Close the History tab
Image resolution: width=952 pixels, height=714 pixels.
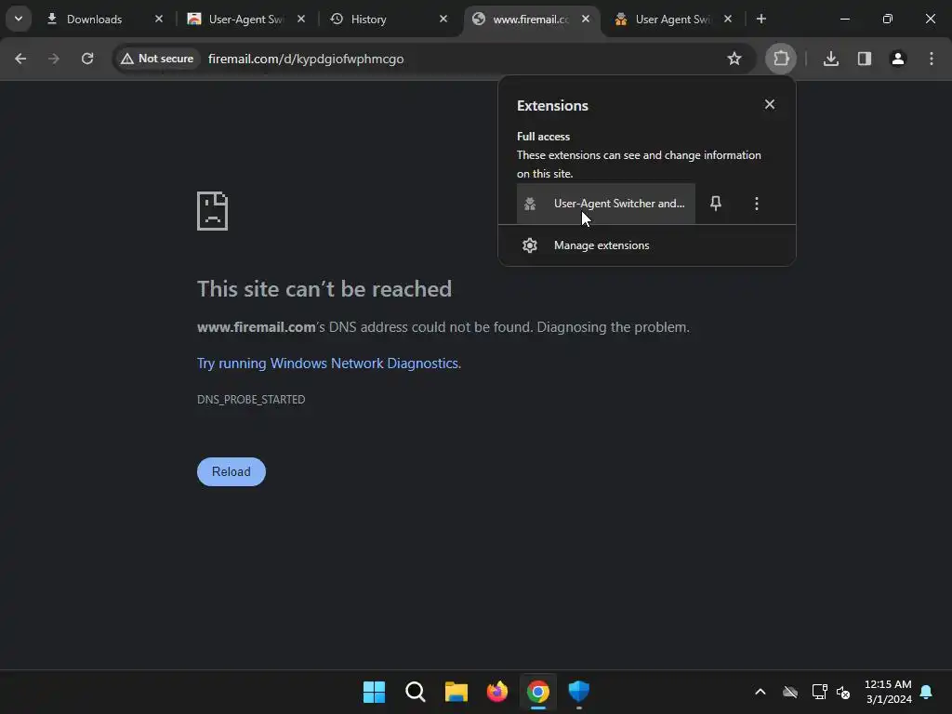(443, 19)
